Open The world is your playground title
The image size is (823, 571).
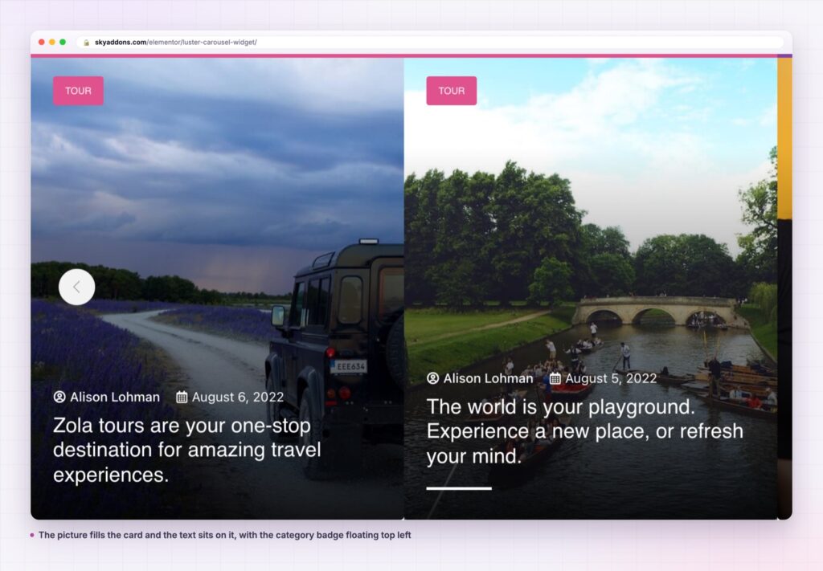pyautogui.click(x=585, y=431)
